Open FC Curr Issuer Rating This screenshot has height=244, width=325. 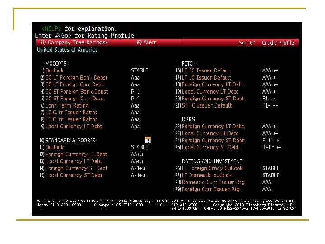[69, 119]
